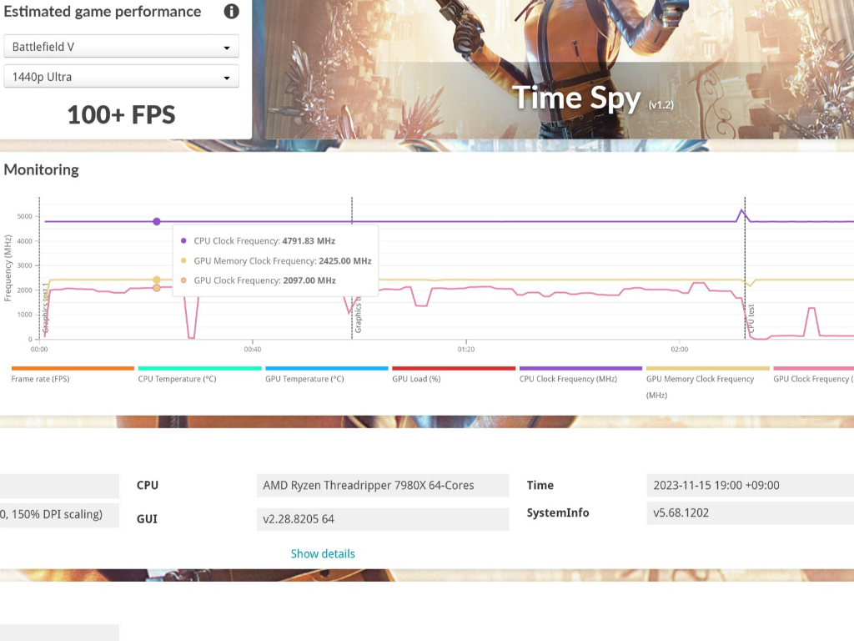Viewport: 854px width, 641px height.
Task: Click the CPU test marker line on chart
Action: pyautogui.click(x=745, y=268)
